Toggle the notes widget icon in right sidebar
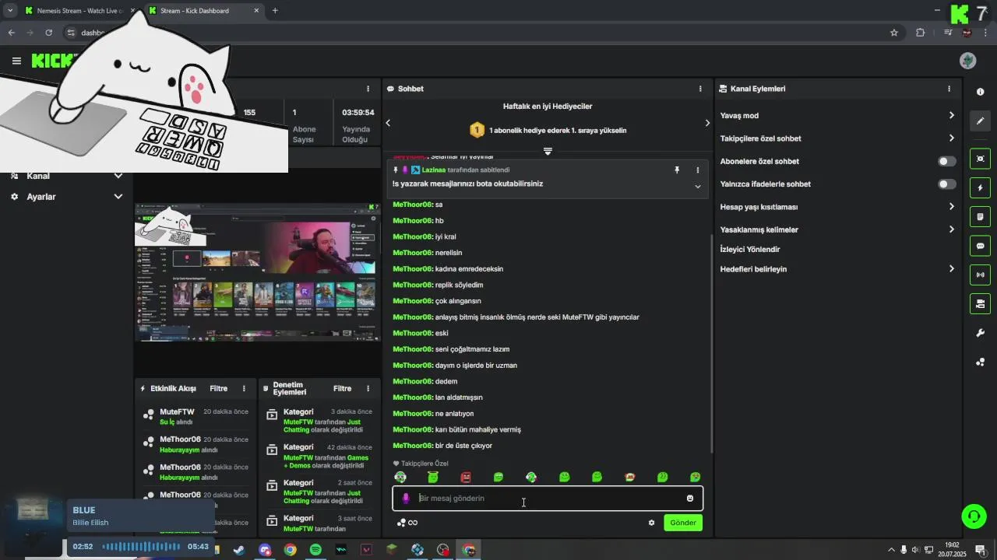 tap(980, 216)
